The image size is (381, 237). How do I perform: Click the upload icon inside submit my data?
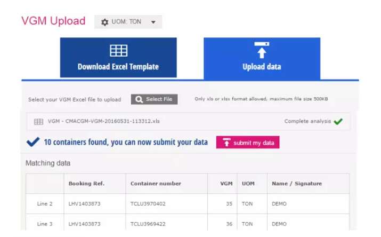[x=226, y=143]
